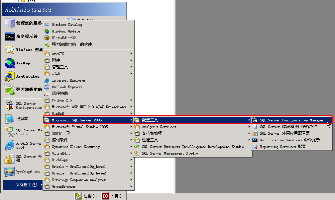The width and height of the screenshot is (335, 200).
Task: Click the SQL Server Management Studio submenu icon
Action: point(137,153)
